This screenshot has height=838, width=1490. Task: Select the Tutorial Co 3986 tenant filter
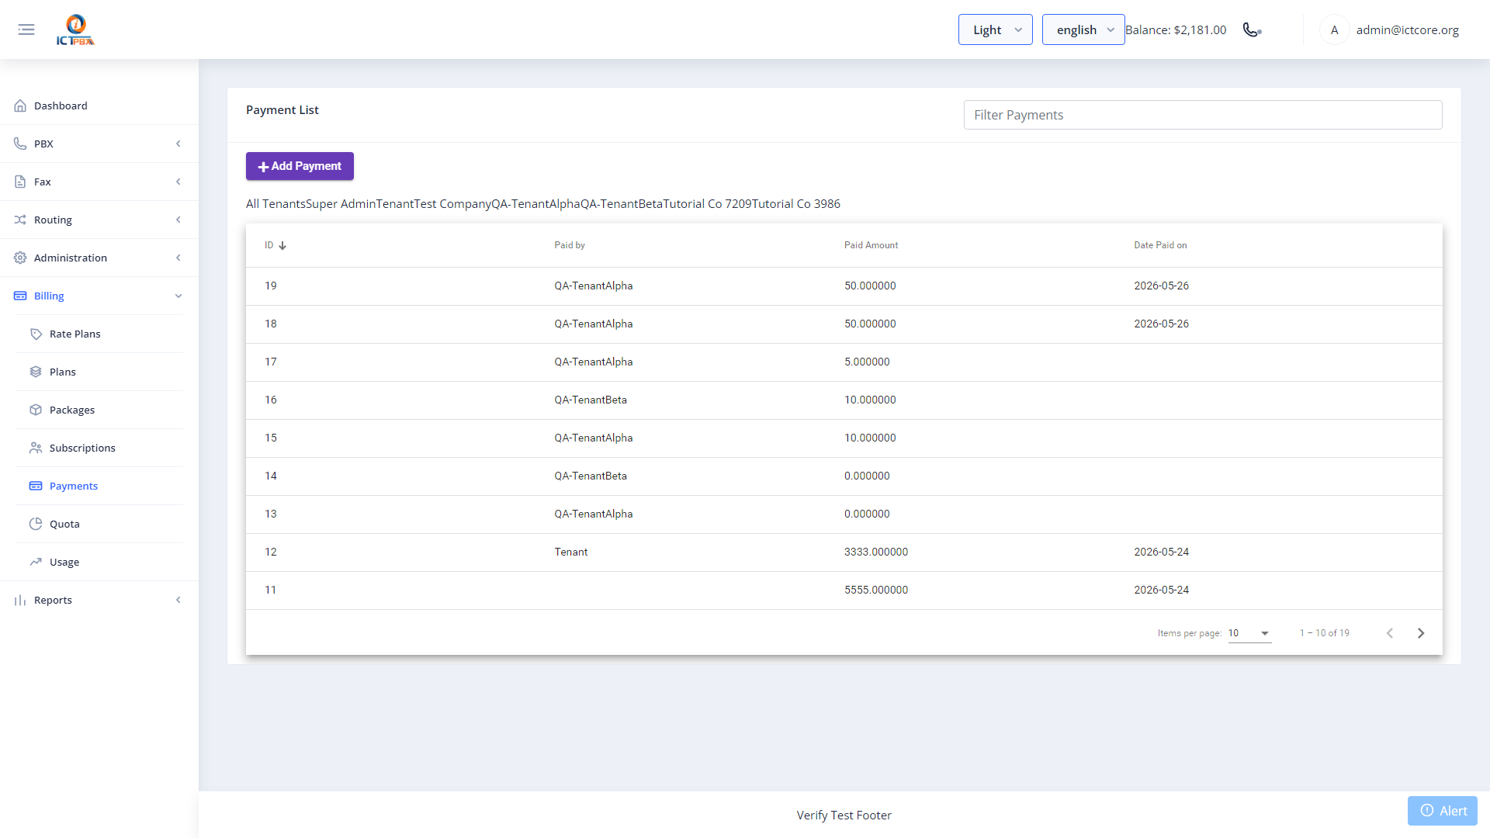click(796, 204)
